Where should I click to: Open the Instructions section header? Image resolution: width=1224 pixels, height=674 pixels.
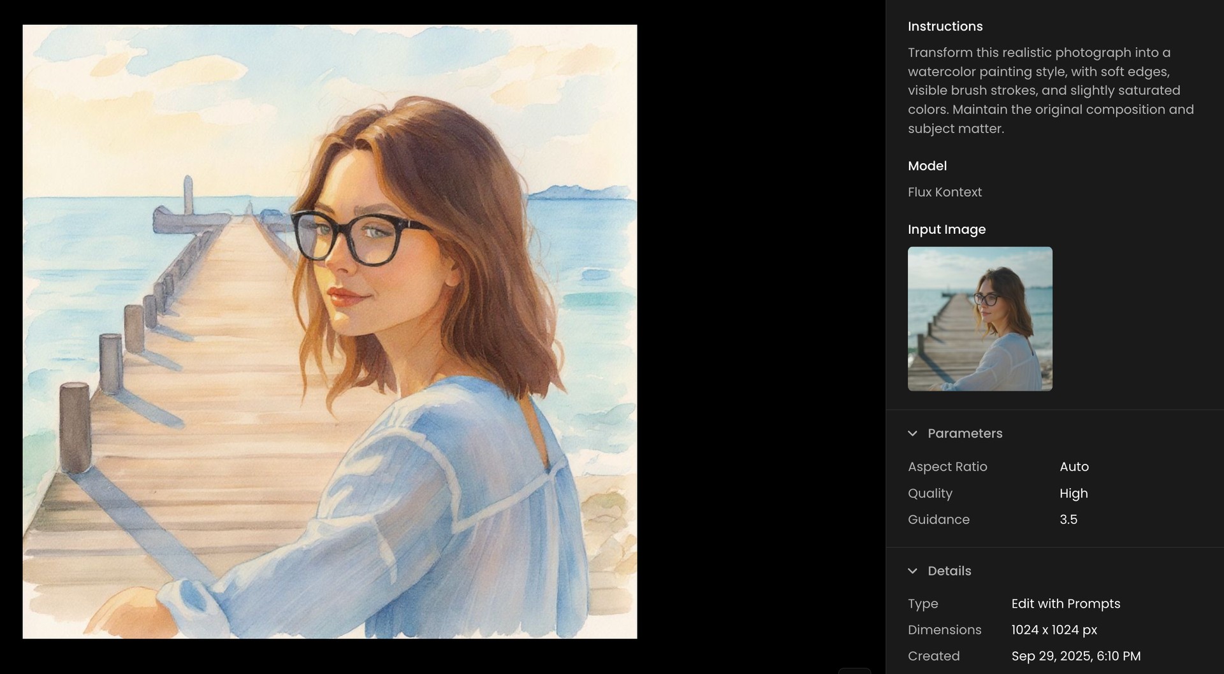pyautogui.click(x=945, y=26)
